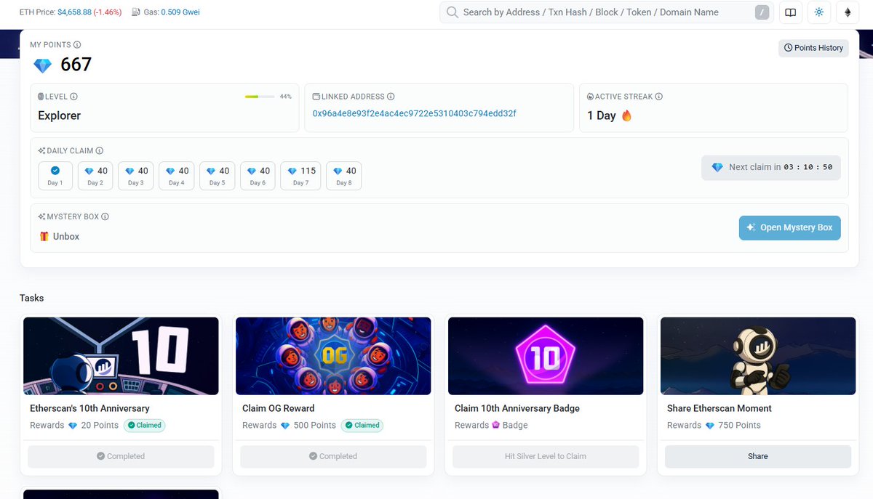Click the Explorer level progress bar
The image size is (873, 499).
point(260,97)
